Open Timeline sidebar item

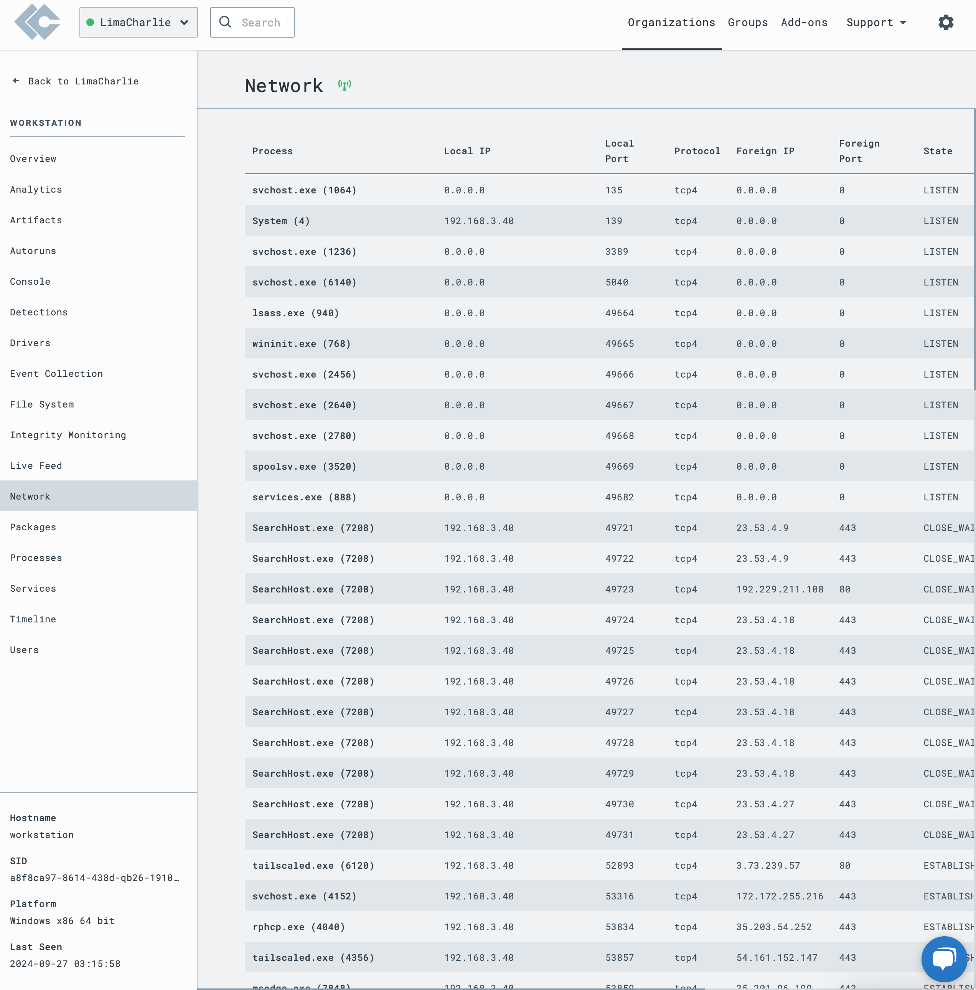[x=98, y=619]
